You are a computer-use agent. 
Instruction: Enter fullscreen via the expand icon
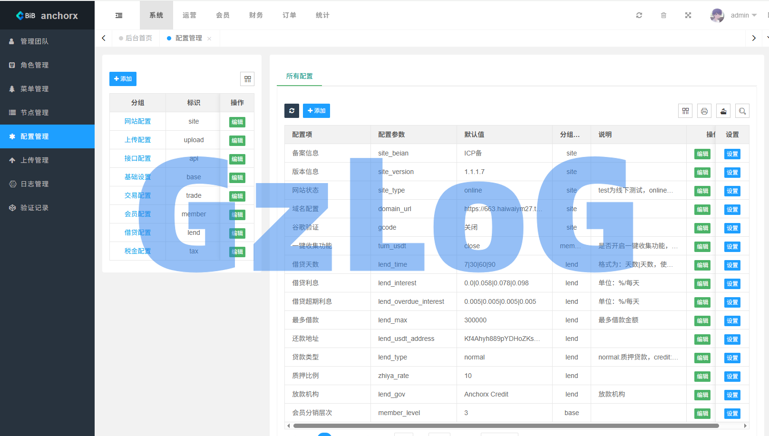click(x=688, y=15)
